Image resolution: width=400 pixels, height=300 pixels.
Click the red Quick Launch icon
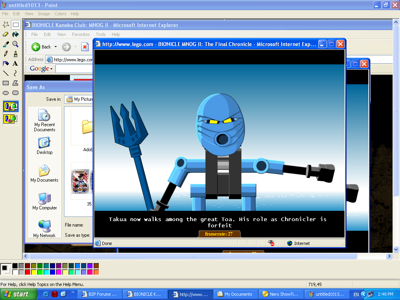pos(55,294)
